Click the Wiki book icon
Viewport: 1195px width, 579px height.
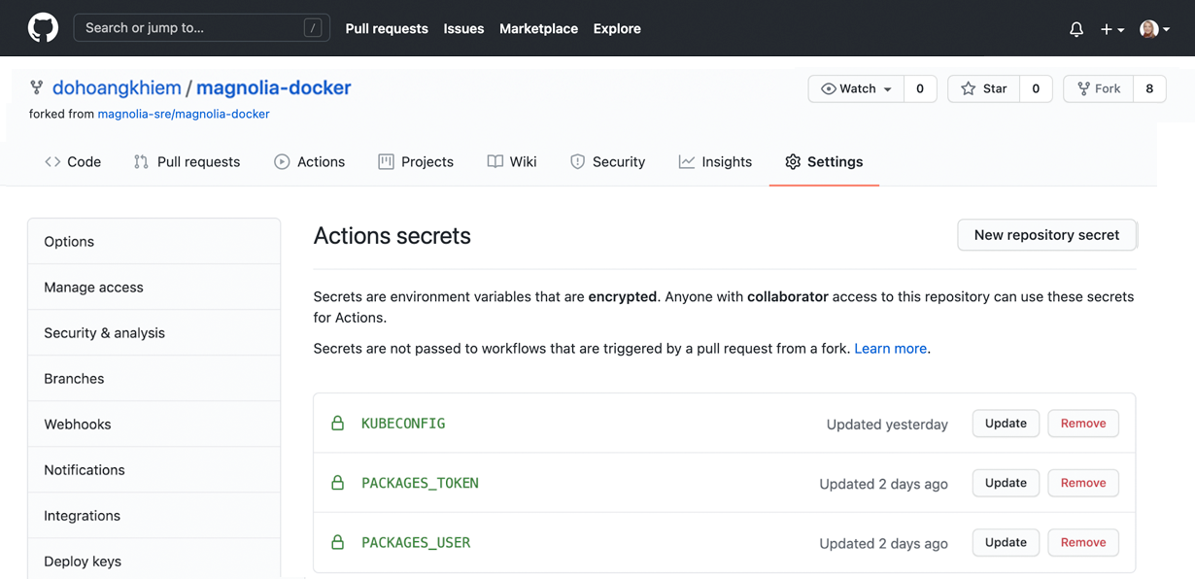click(x=495, y=161)
